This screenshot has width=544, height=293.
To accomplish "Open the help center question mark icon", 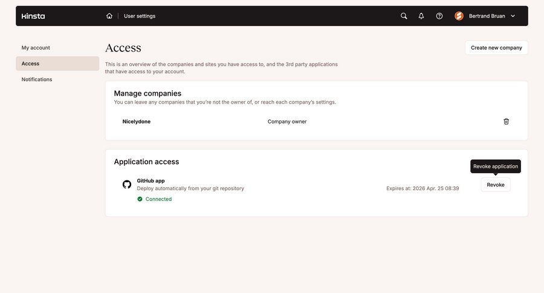I will [x=439, y=16].
